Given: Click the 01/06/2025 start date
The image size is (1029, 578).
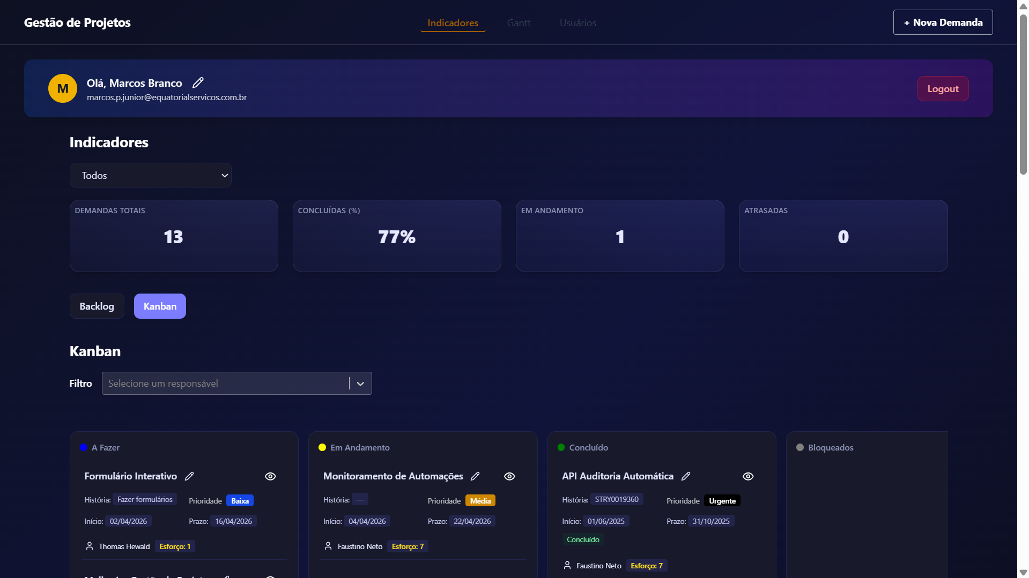Looking at the screenshot, I should pos(606,521).
